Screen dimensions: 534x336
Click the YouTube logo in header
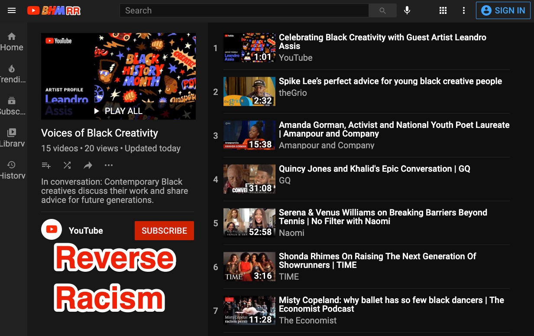(x=54, y=10)
